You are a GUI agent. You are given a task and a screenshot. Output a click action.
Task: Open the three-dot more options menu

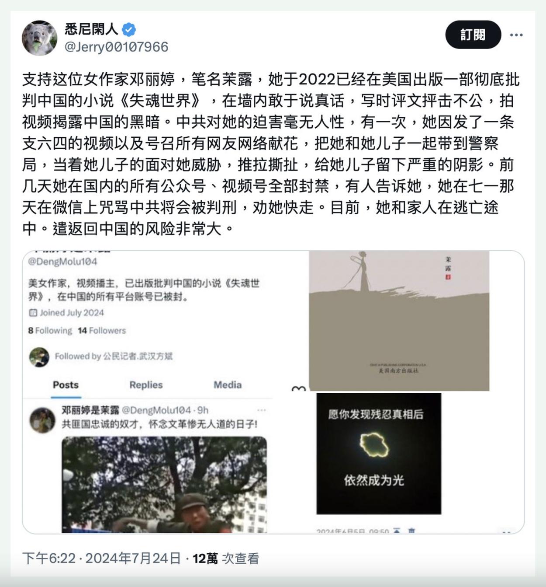pyautogui.click(x=516, y=35)
